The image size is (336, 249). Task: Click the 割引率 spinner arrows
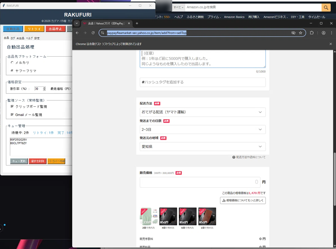point(44,89)
